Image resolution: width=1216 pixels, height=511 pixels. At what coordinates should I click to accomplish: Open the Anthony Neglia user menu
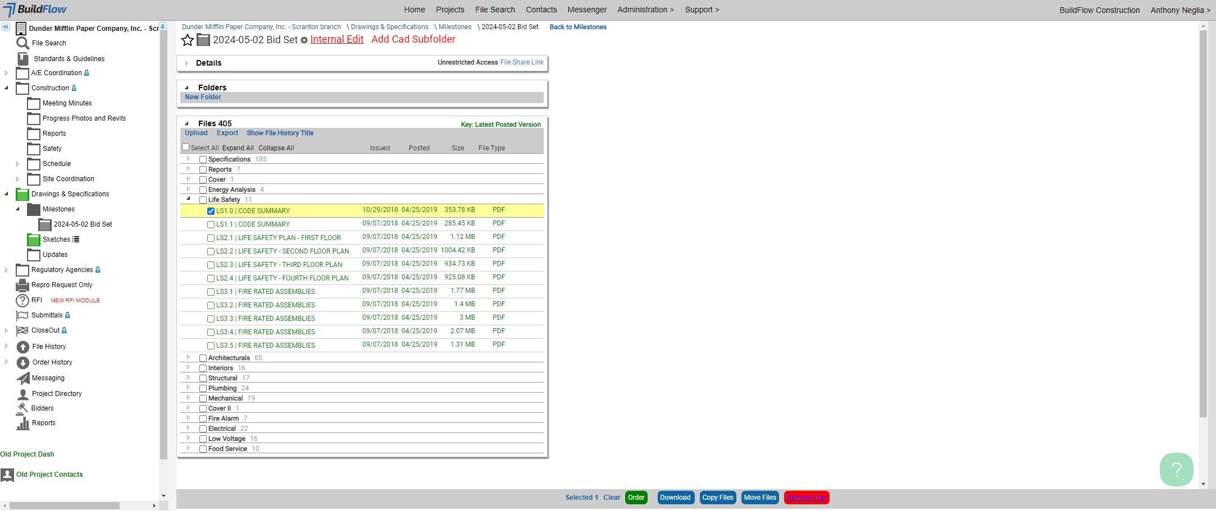coord(1181,10)
